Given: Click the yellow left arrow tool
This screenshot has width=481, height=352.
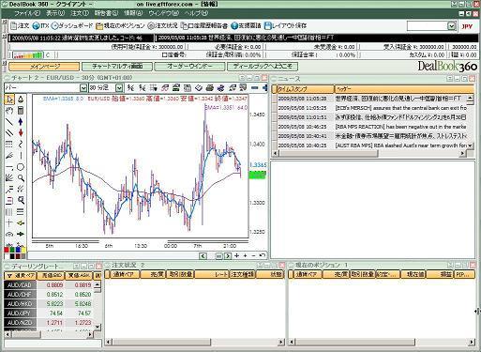Looking at the screenshot, I should 21,223.
